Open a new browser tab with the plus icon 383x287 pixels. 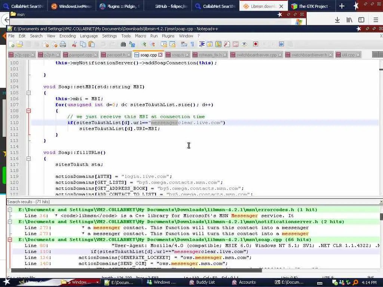click(x=342, y=6)
